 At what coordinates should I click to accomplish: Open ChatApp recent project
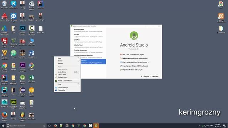click(x=88, y=41)
